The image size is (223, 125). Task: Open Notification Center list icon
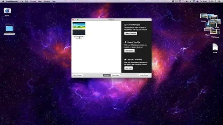(219, 1)
